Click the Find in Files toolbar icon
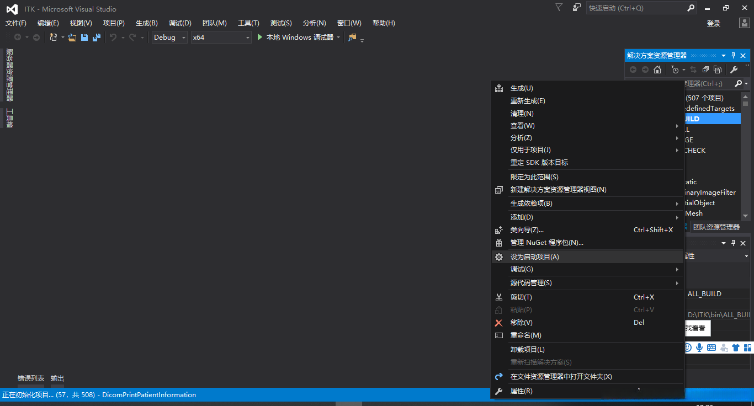The height and width of the screenshot is (406, 754). tap(353, 38)
